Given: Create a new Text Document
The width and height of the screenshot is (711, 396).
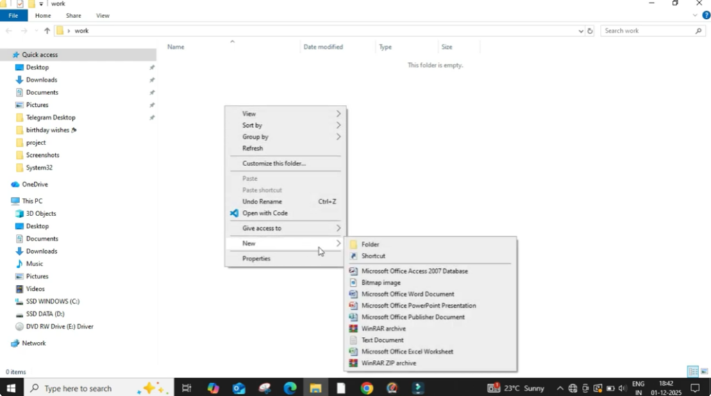Looking at the screenshot, I should tap(430, 340).
